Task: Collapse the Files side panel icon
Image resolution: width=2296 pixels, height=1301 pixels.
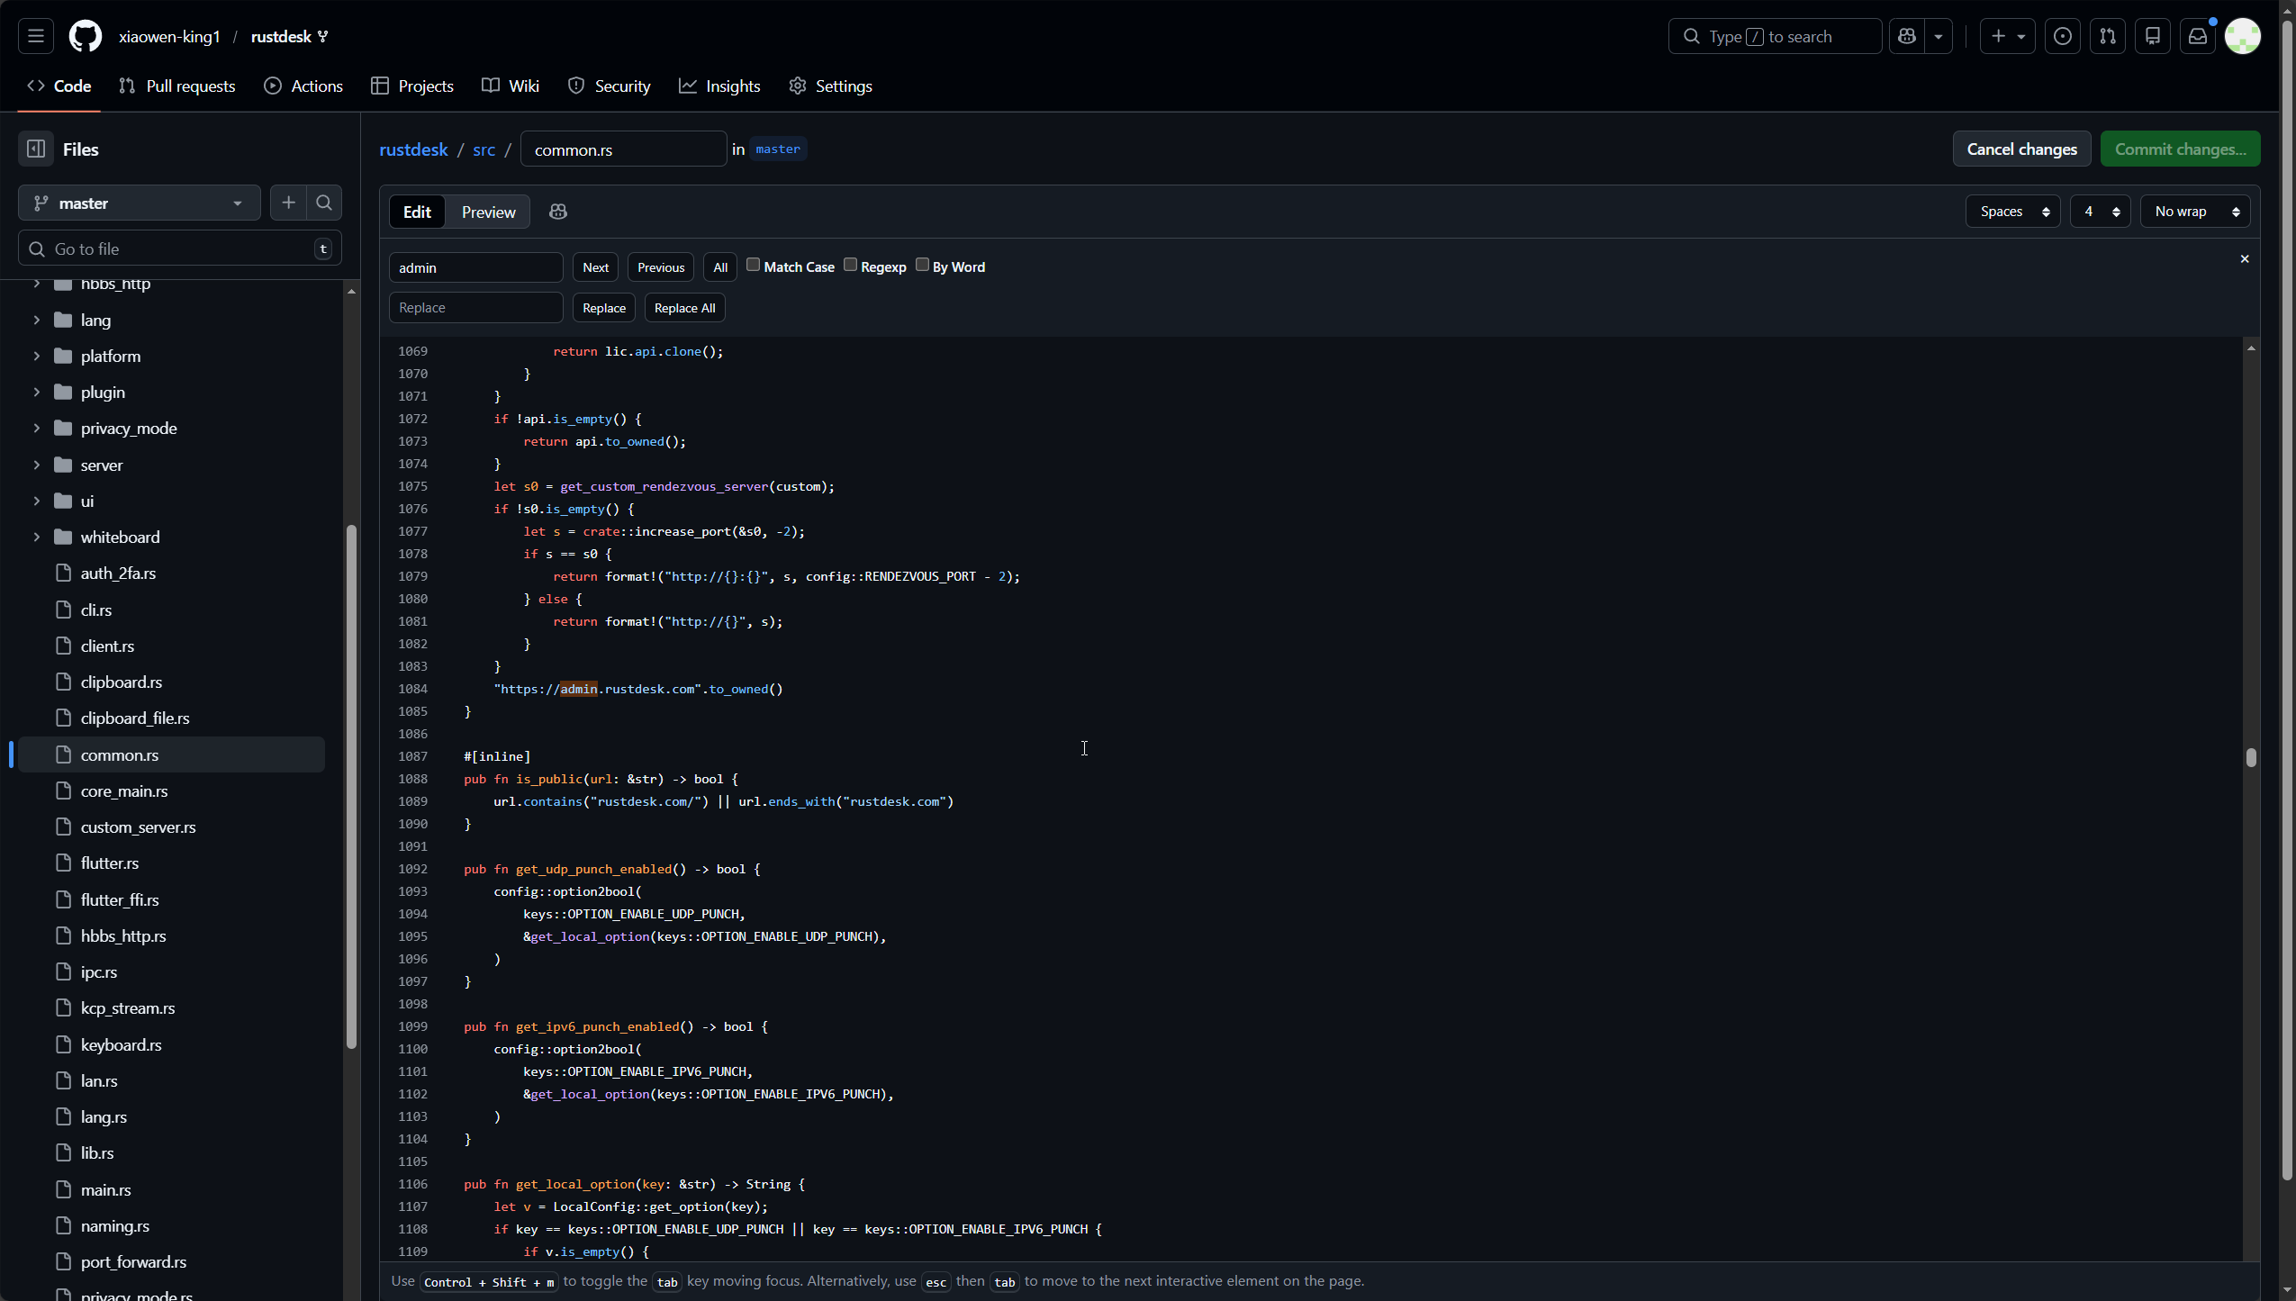Action: [x=36, y=149]
